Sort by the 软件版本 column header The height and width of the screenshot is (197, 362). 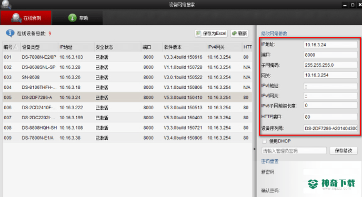click(x=184, y=47)
